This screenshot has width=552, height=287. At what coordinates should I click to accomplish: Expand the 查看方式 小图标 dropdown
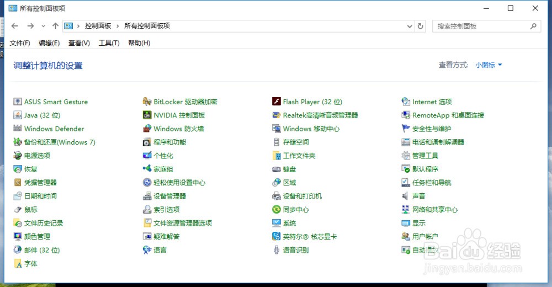click(x=489, y=65)
